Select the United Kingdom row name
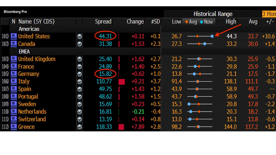Image resolution: width=276 pixels, height=155 pixels. (37, 59)
